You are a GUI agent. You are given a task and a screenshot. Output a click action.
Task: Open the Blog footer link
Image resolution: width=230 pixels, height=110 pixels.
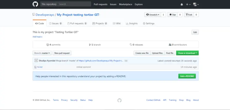188,100
